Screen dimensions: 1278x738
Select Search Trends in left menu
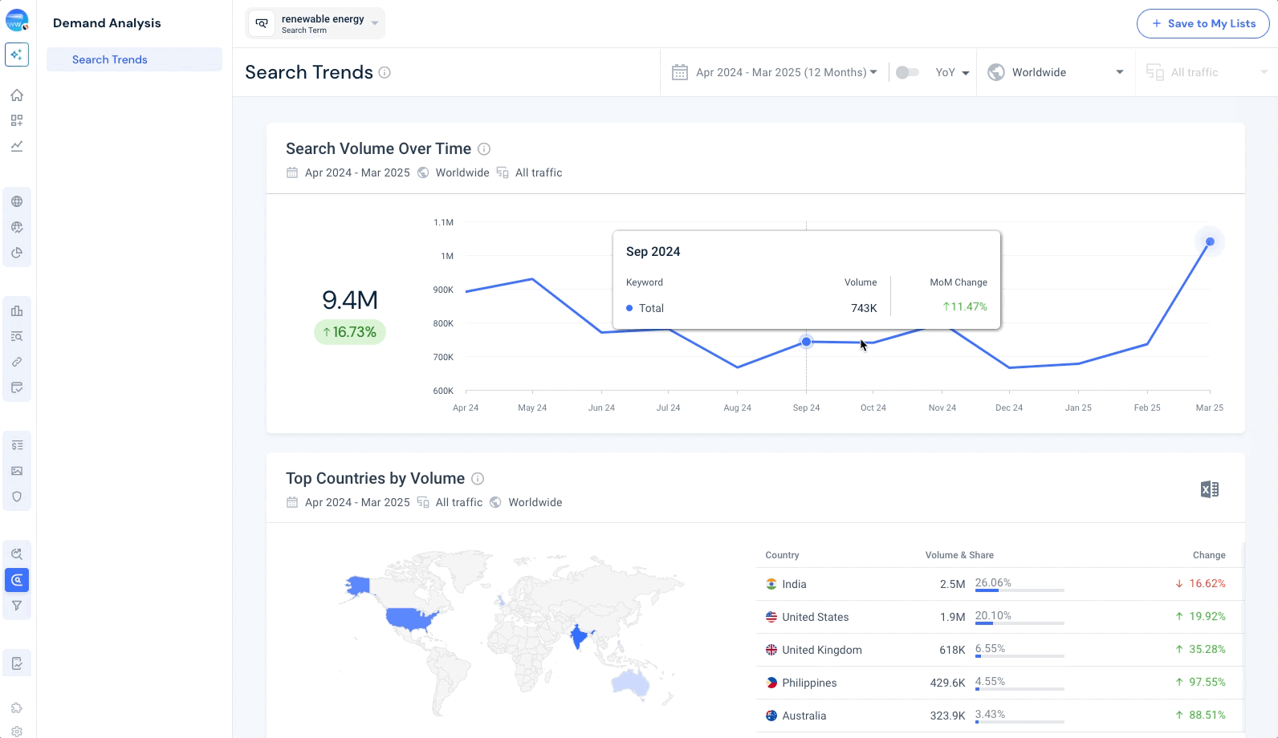point(110,59)
